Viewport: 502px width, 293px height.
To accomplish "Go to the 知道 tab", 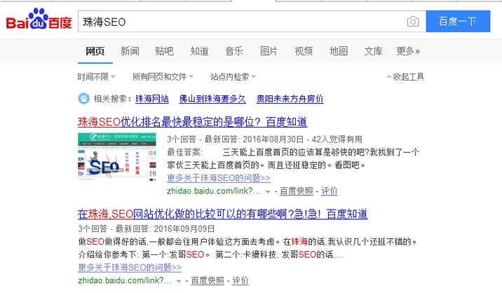I will [199, 51].
